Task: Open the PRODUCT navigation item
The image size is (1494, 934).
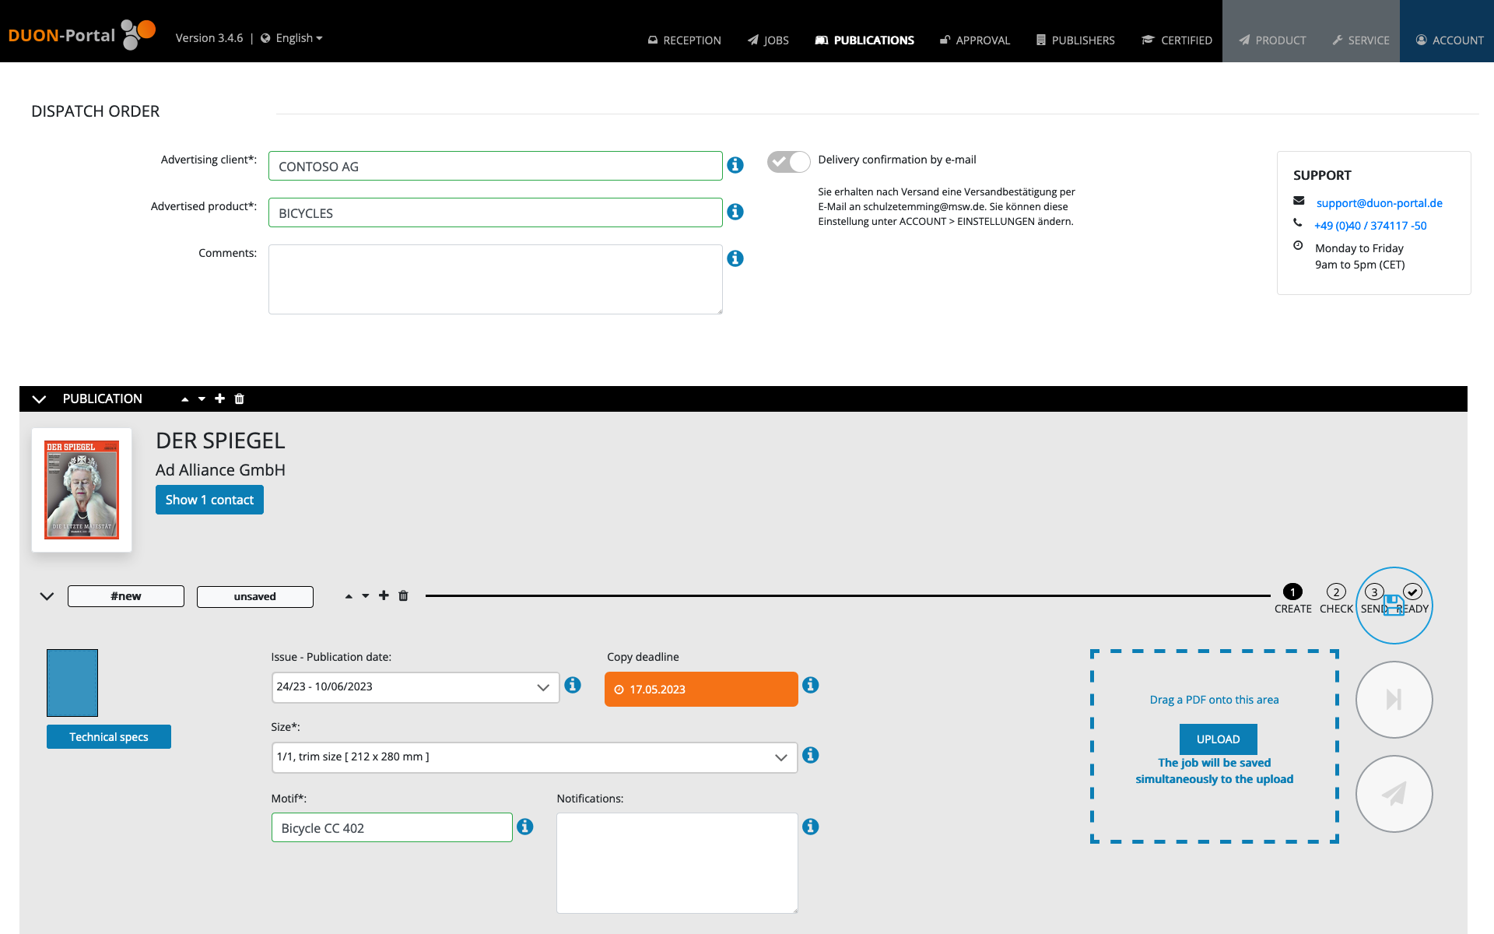Action: coord(1273,40)
